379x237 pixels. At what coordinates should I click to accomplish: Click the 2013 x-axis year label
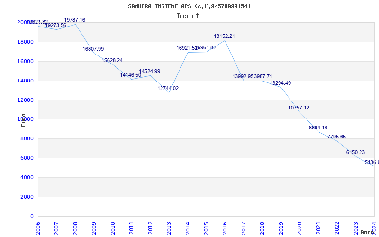tap(169, 228)
